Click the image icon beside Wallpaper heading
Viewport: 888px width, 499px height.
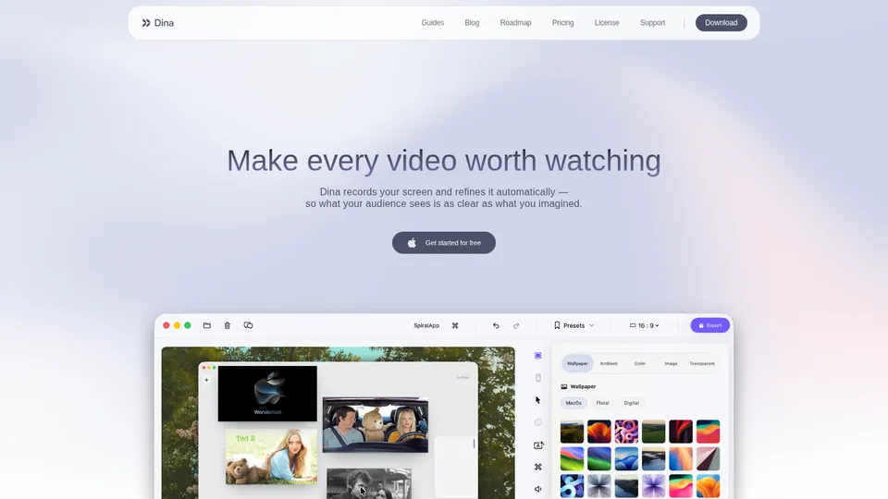point(563,386)
